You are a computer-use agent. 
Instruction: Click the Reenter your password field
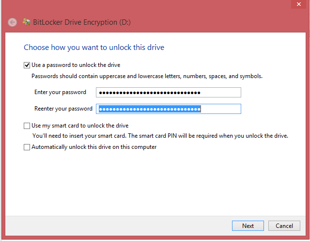(x=169, y=109)
